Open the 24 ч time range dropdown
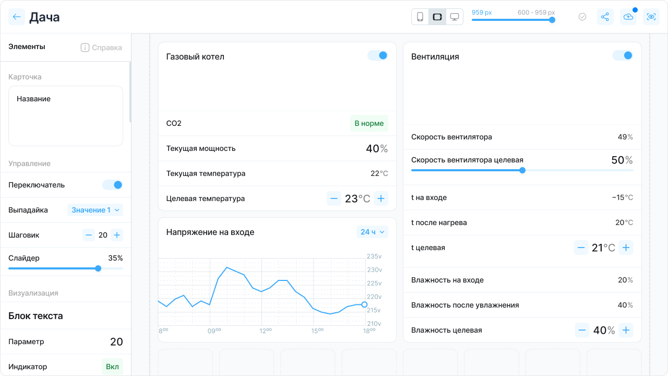 [x=373, y=232]
